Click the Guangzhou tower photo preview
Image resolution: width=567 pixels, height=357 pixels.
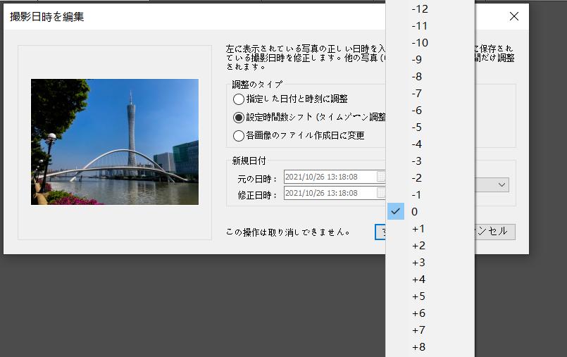115,142
